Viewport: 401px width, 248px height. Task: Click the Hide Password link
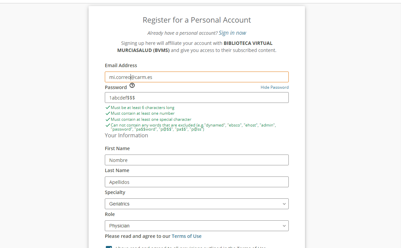click(275, 87)
